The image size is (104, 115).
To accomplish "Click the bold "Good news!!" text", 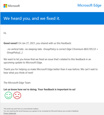I will pyautogui.click(x=11, y=43).
